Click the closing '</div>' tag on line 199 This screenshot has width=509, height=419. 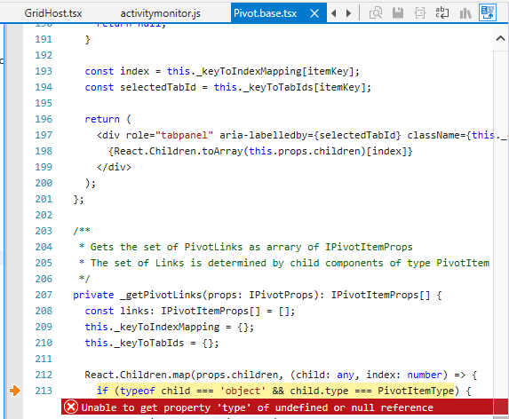pos(114,167)
